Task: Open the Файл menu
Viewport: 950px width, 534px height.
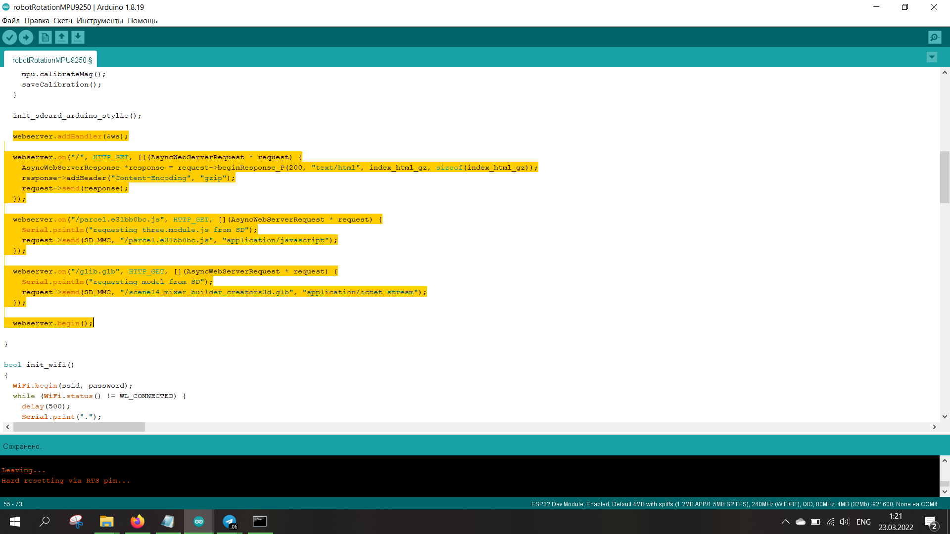Action: tap(11, 21)
